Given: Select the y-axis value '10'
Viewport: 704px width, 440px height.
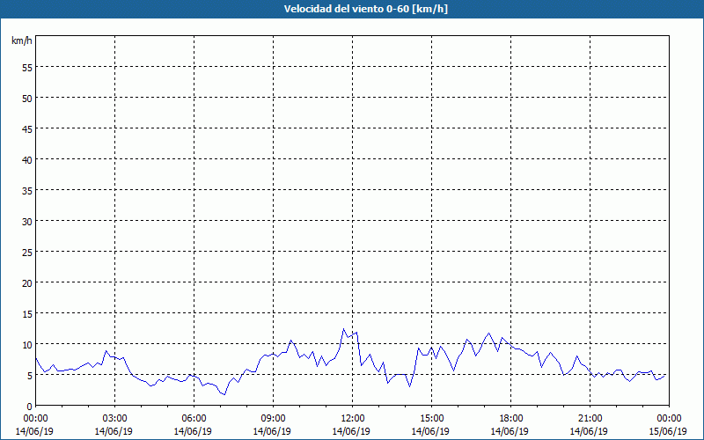Looking at the screenshot, I should tap(27, 344).
